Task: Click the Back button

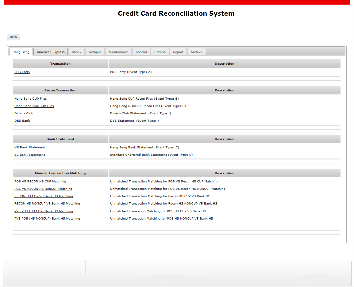Action: pyautogui.click(x=13, y=37)
